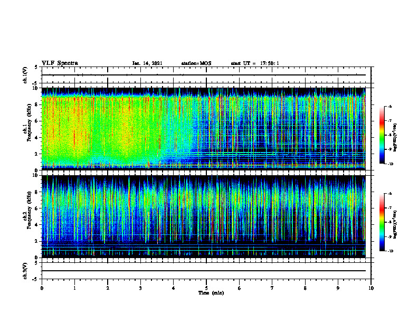
Task: Click the ch.1 color bar PSD unit label
Action: pos(395,137)
